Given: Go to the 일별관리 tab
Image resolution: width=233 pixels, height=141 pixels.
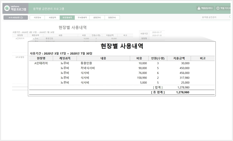Looking at the screenshot, I should pyautogui.click(x=112, y=17).
